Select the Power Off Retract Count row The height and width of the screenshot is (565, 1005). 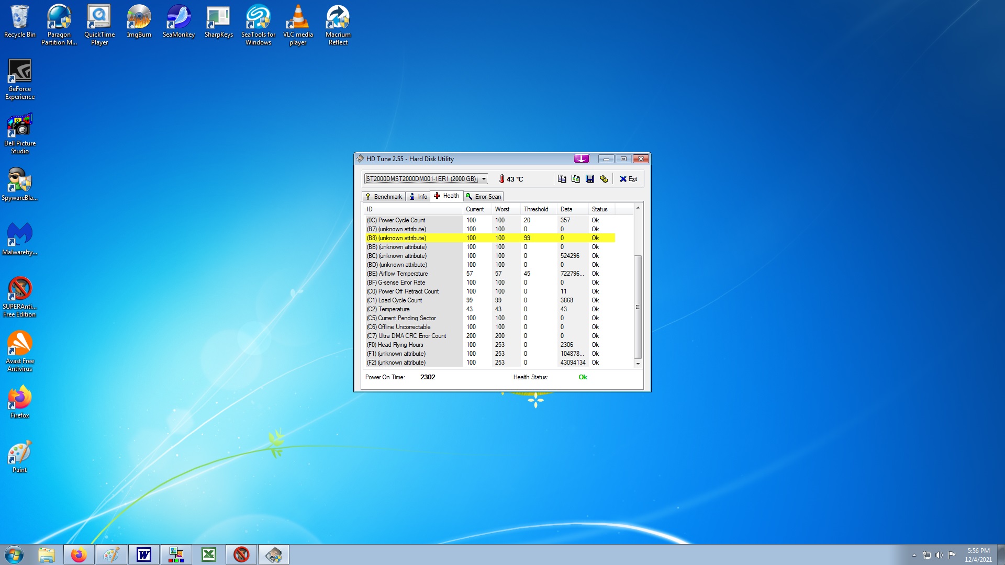click(489, 291)
